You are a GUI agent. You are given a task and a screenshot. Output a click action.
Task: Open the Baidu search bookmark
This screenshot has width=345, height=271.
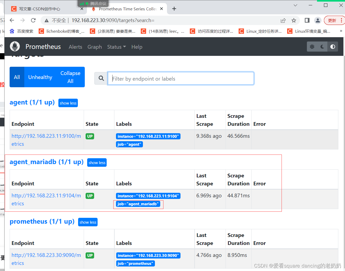point(22,31)
